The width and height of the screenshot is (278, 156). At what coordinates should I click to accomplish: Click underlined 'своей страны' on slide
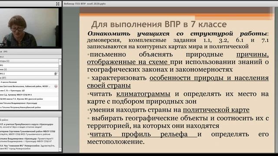(x=109, y=86)
